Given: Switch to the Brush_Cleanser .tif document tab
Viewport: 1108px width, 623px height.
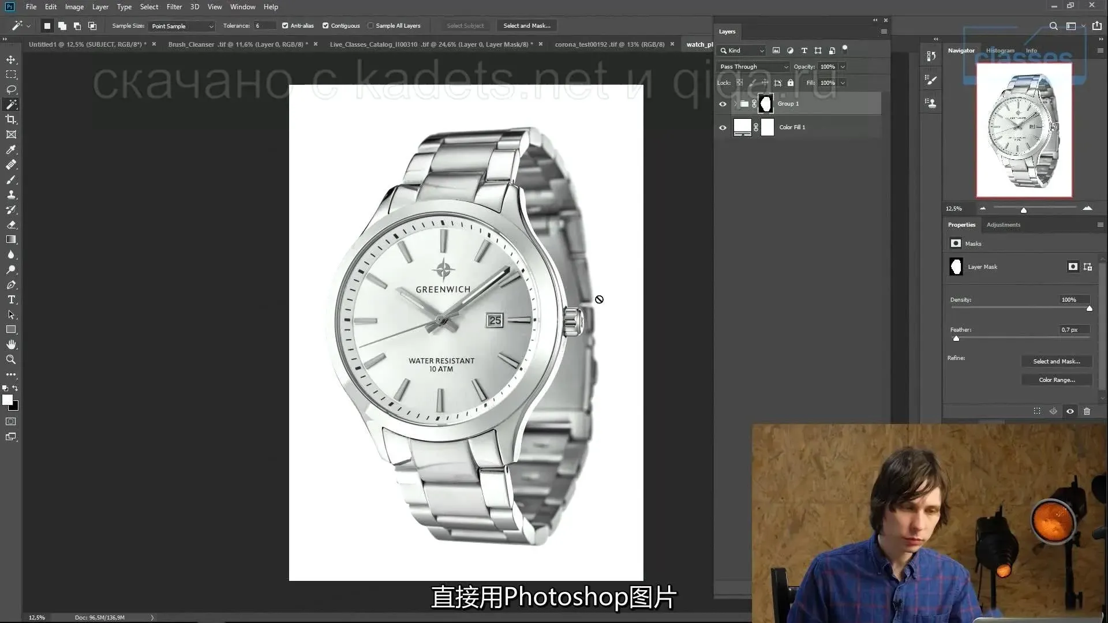Looking at the screenshot, I should pos(238,44).
